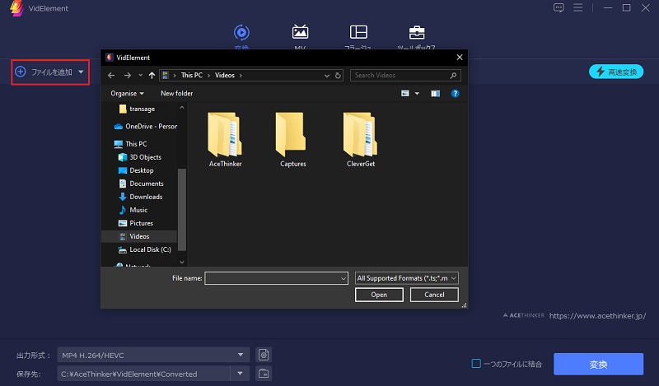The image size is (659, 386).
Task: Open the hamburger menu in VidElement title bar
Action: click(x=578, y=7)
